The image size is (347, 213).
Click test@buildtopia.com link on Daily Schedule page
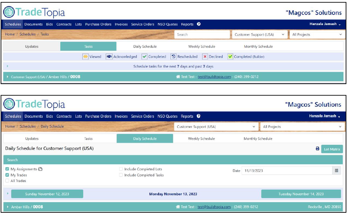(x=214, y=207)
